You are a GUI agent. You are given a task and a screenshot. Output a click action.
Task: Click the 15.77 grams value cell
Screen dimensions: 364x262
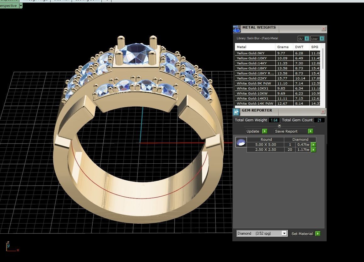point(284,78)
